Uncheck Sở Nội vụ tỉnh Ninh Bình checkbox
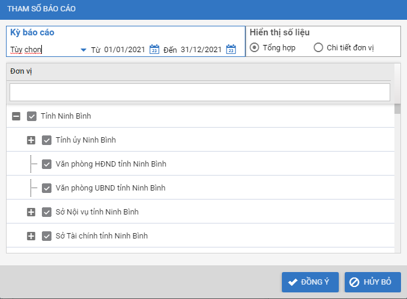Screen dimensions: 407x299 47,212
